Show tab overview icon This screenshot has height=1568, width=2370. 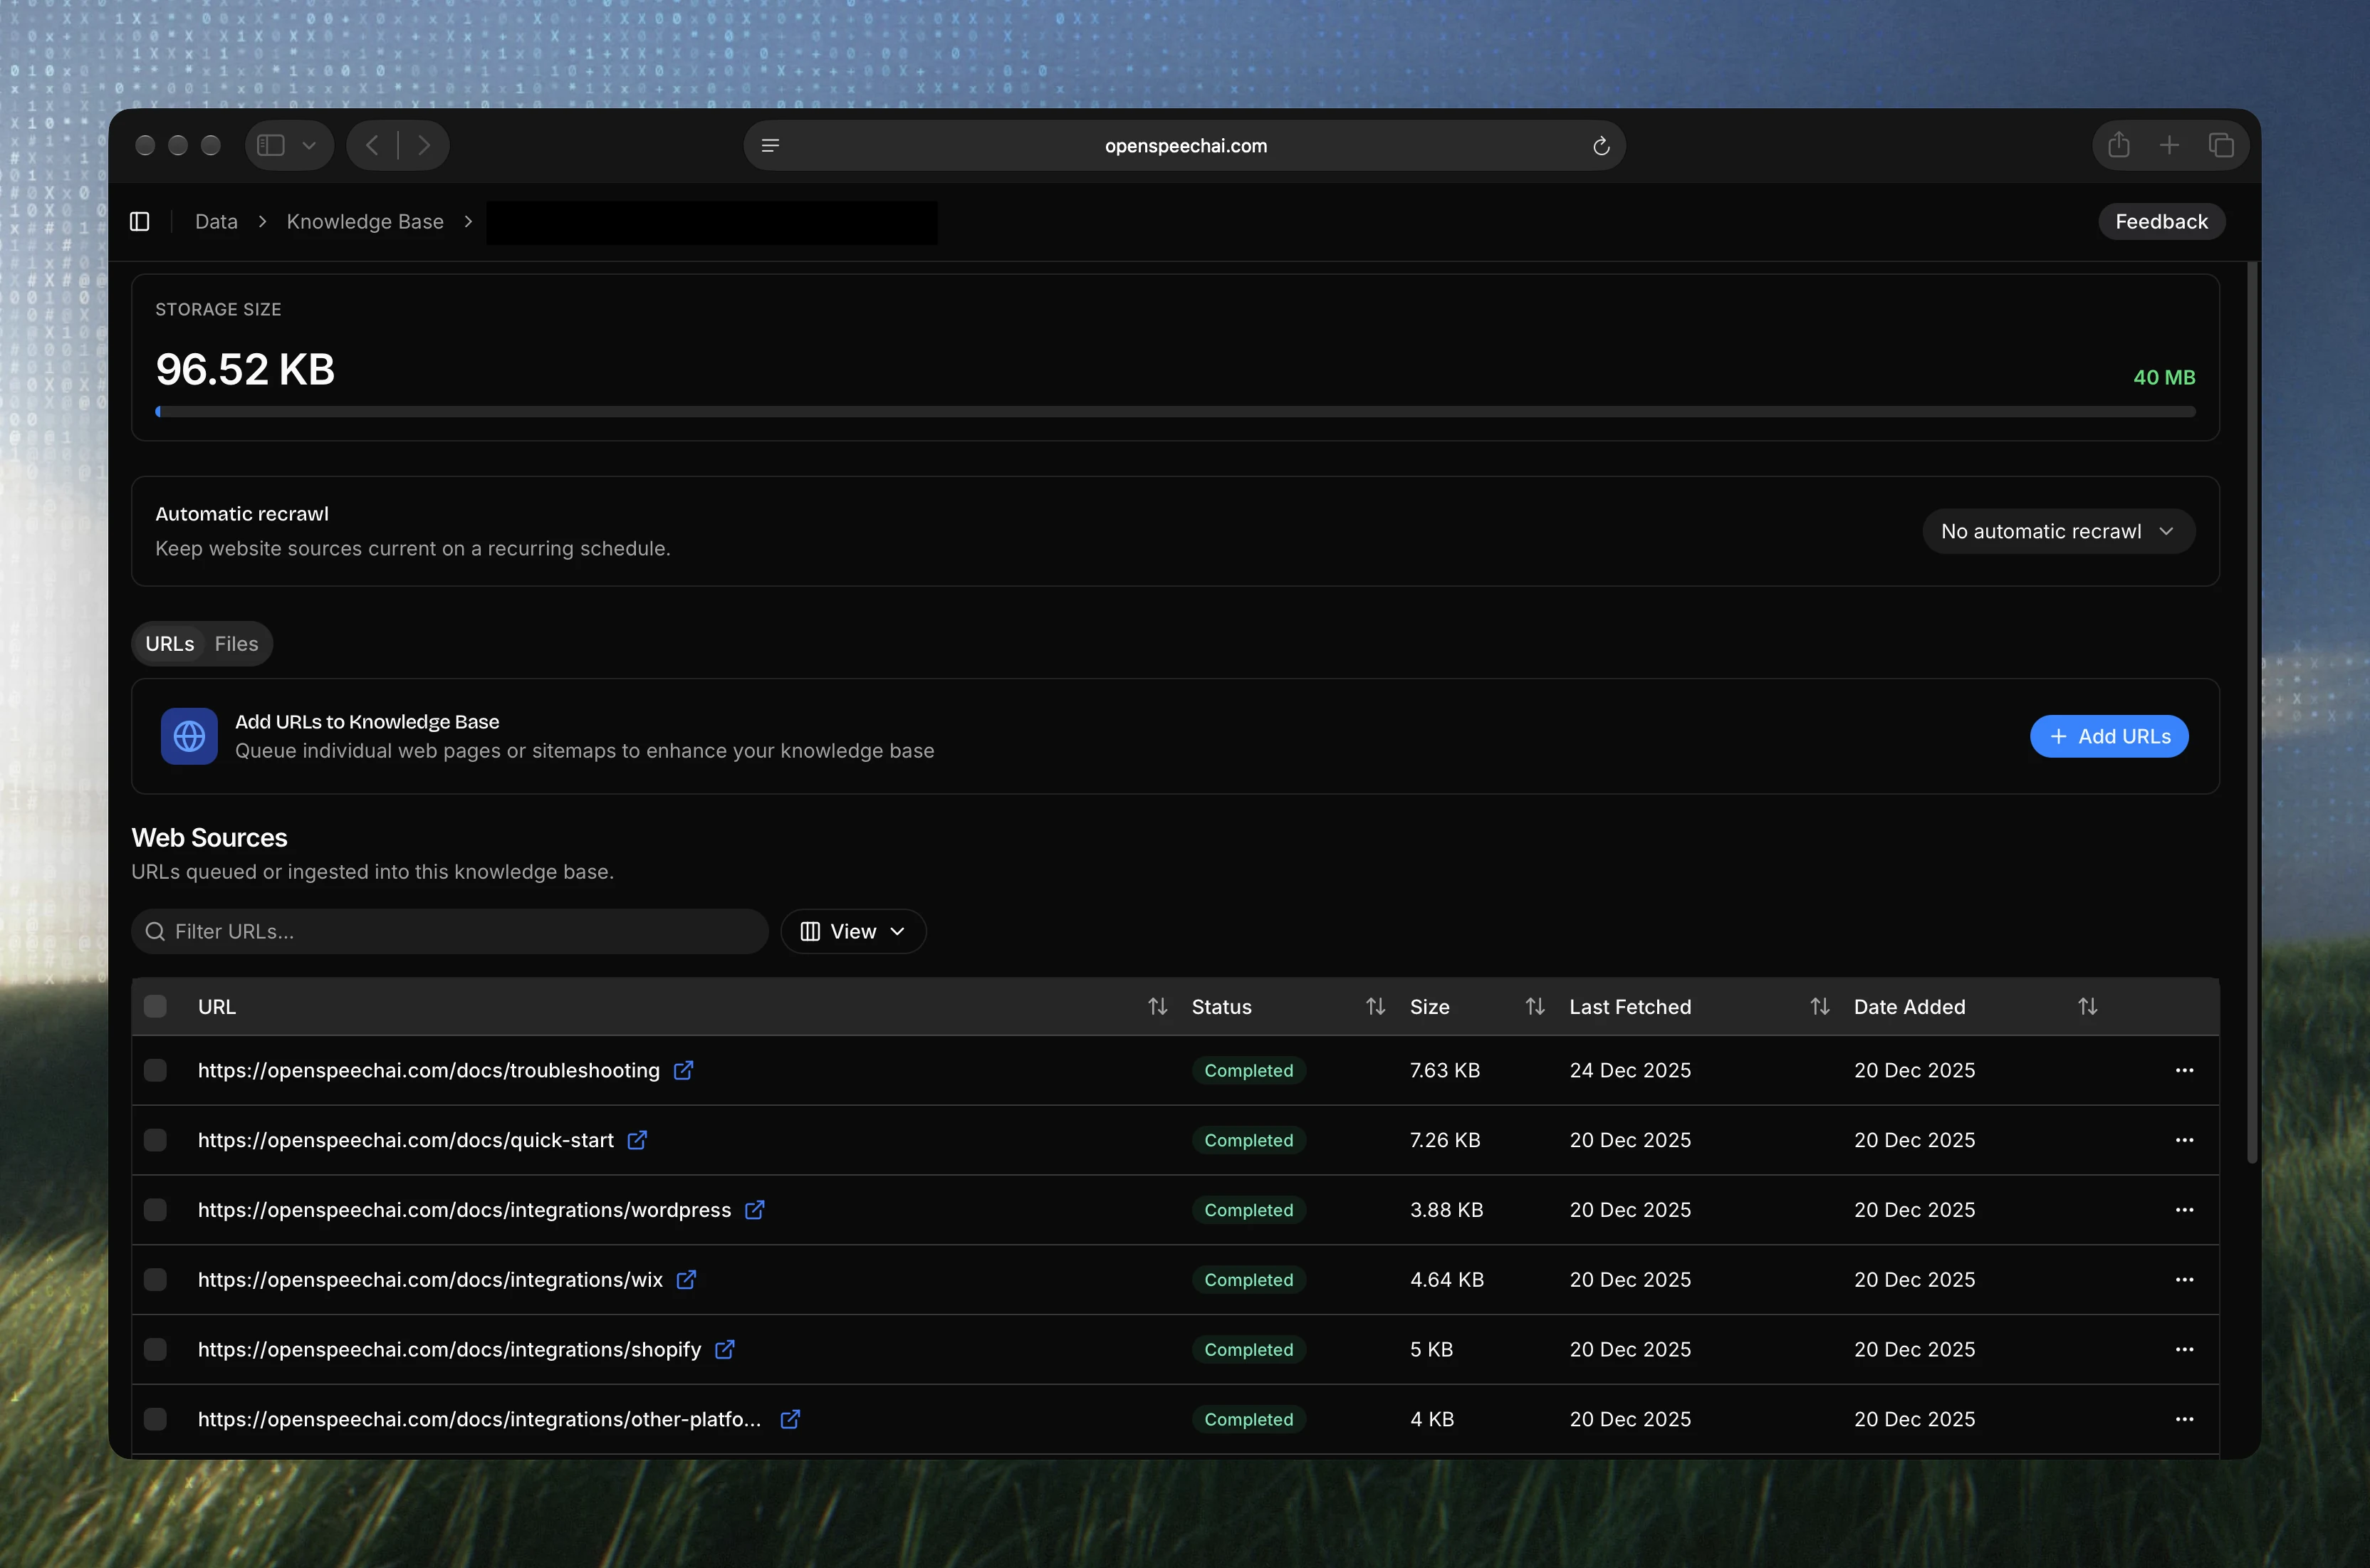pyautogui.click(x=2221, y=145)
